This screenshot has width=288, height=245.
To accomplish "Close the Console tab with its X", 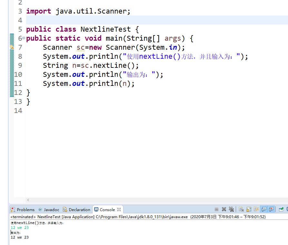I will [119, 209].
